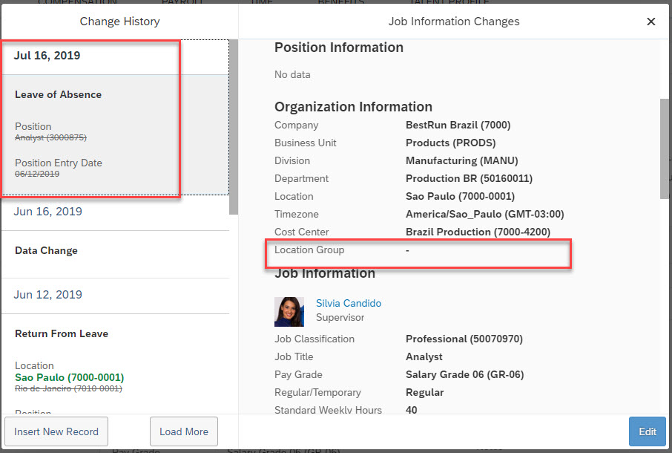This screenshot has width=672, height=453.
Task: Click Insert New Record button
Action: tap(56, 431)
